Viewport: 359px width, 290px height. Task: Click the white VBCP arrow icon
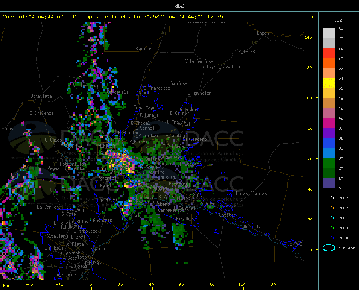coord(329,198)
